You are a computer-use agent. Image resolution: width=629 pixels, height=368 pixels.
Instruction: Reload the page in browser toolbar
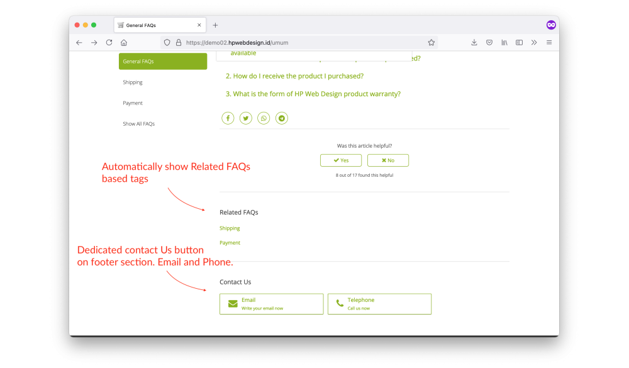pos(109,43)
